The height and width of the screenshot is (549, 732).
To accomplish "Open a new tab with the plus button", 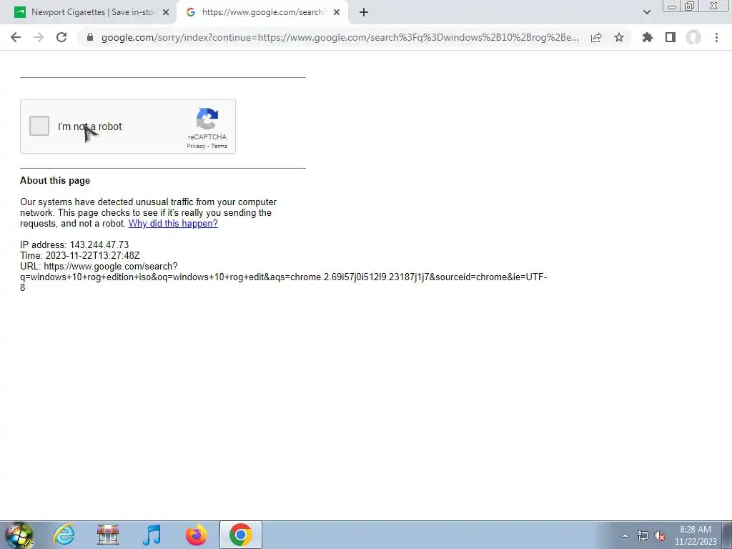I will (364, 13).
